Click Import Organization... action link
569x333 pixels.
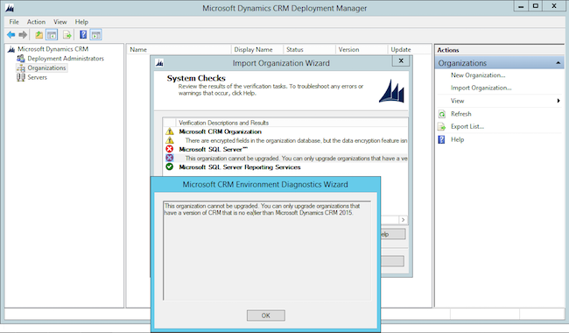click(x=481, y=88)
